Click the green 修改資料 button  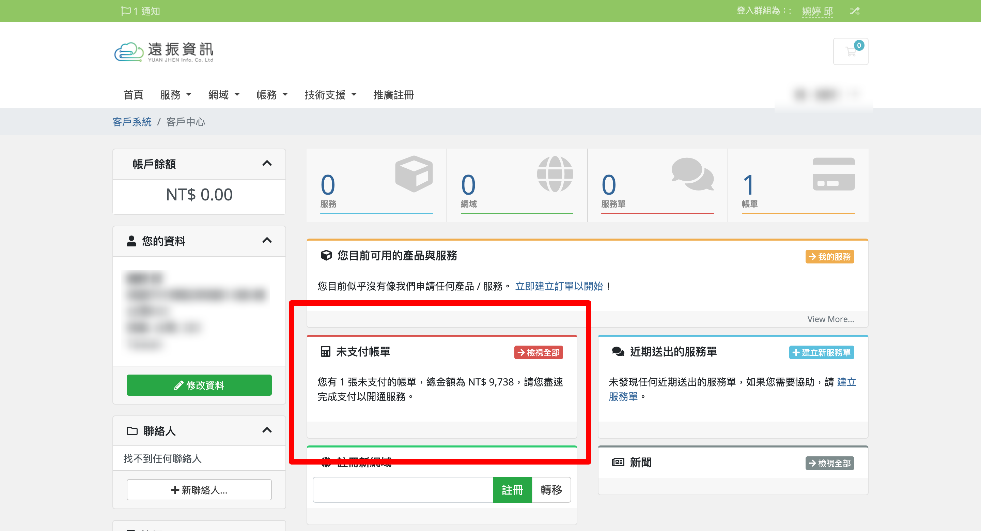point(199,385)
